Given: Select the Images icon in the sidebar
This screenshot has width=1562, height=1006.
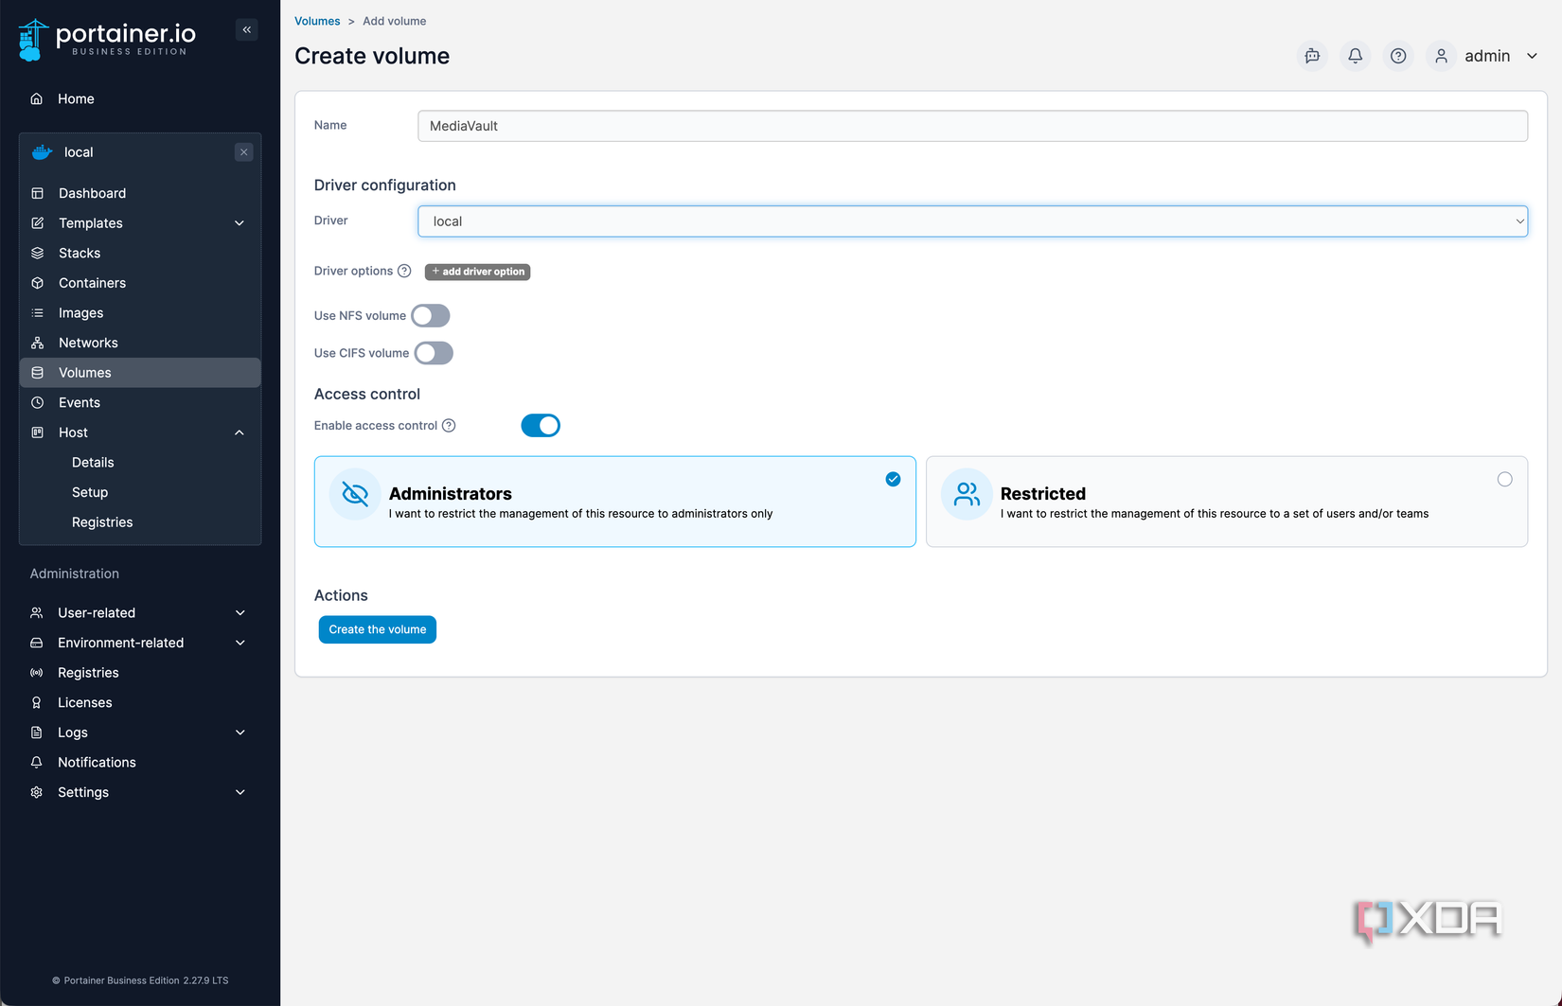Looking at the screenshot, I should 37,312.
